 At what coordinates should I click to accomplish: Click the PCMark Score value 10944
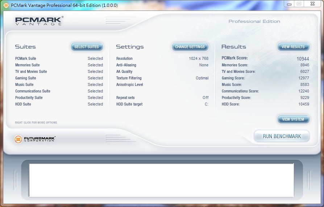[x=303, y=59]
